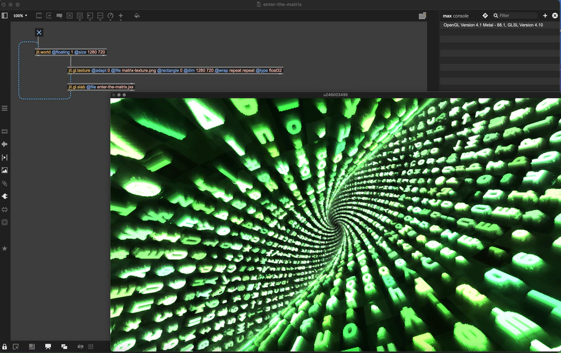Image resolution: width=561 pixels, height=353 pixels.
Task: Clear the max console with X button
Action: [x=555, y=15]
